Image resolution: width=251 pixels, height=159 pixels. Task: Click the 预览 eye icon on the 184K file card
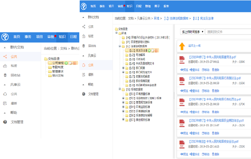pyautogui.click(x=182, y=70)
